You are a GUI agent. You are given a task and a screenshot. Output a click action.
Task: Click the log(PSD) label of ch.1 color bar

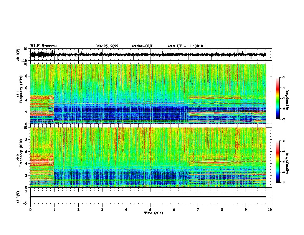tap(287, 100)
